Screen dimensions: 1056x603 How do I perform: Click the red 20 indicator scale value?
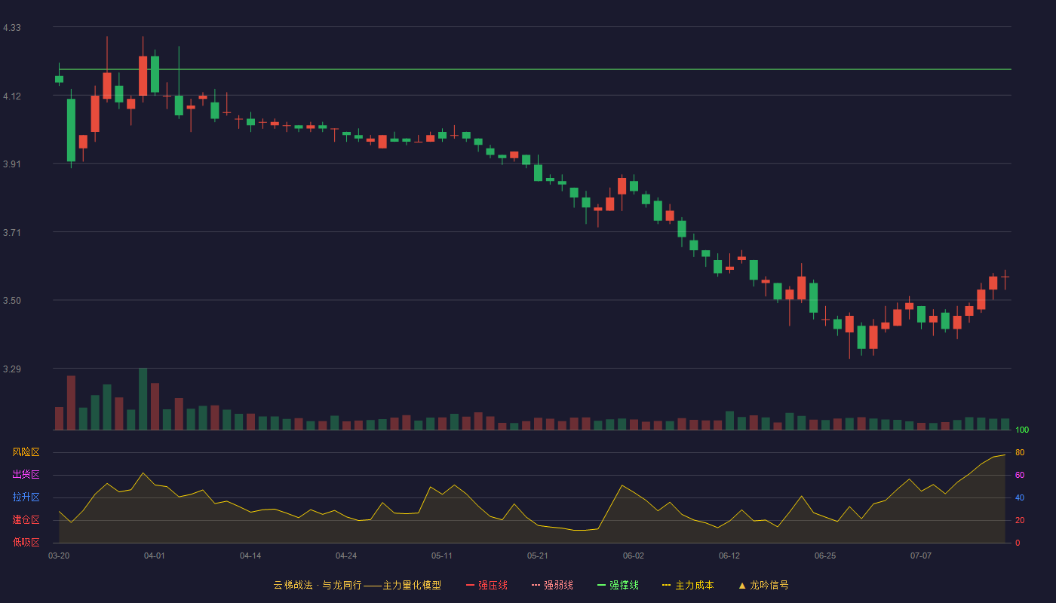[1020, 520]
